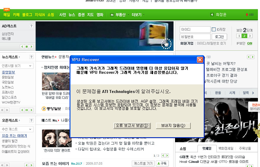Click 뉴스캐스트 gray double-left arrow

(x=2, y=110)
